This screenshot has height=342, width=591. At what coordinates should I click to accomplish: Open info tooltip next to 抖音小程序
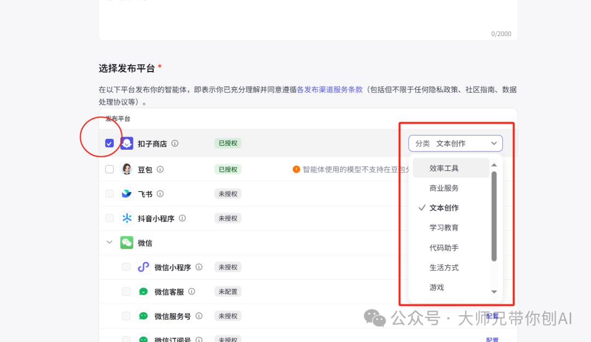point(182,218)
